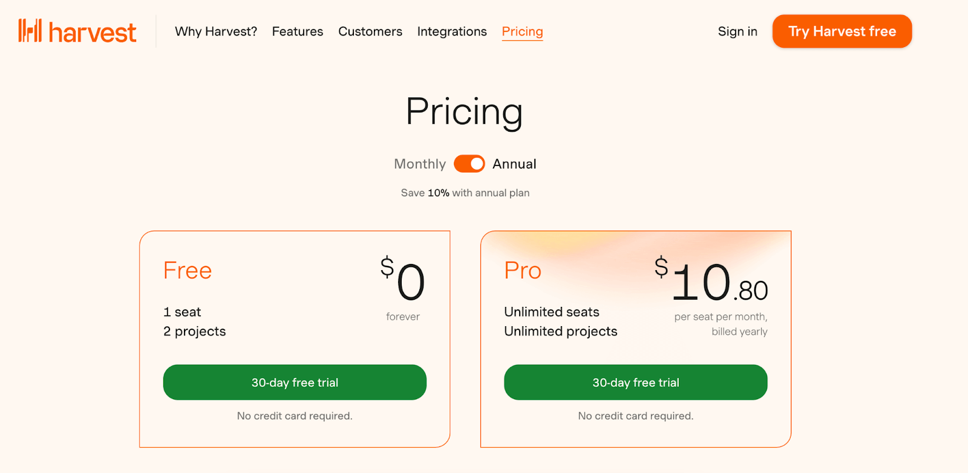
Task: Navigate to Integrations
Action: click(x=452, y=31)
